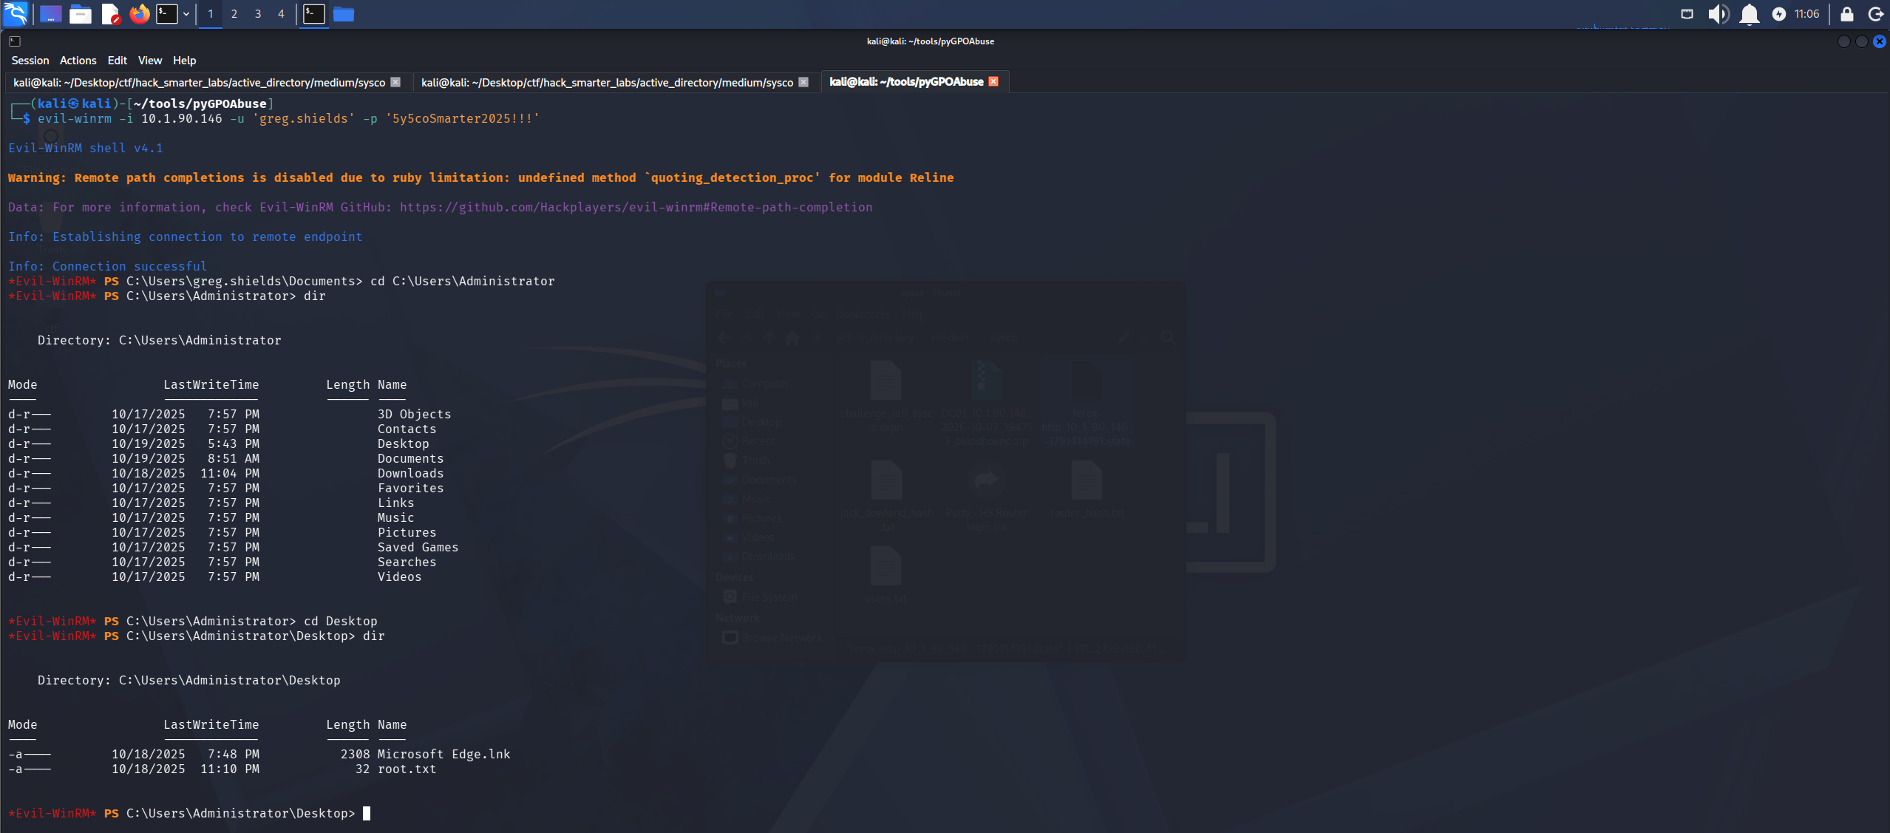The height and width of the screenshot is (833, 1890).
Task: Open the notifications bell icon
Action: point(1749,14)
